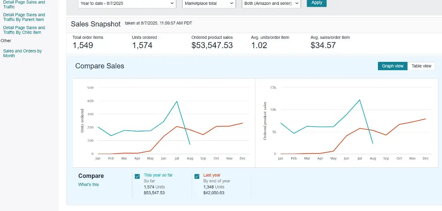This screenshot has height=211, width=442.
Task: Open the What's this link
Action: pos(88,185)
